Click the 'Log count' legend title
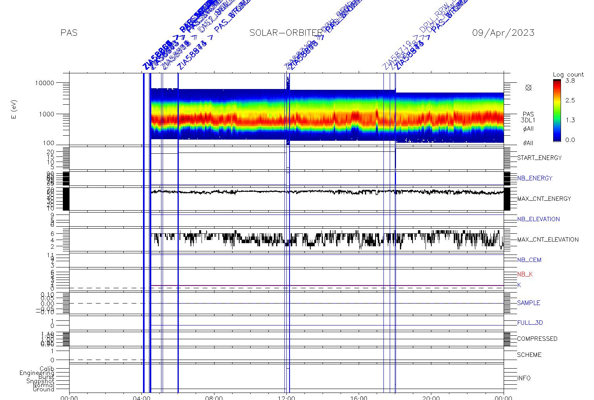Screen dimensions: 594x400 tap(568, 75)
